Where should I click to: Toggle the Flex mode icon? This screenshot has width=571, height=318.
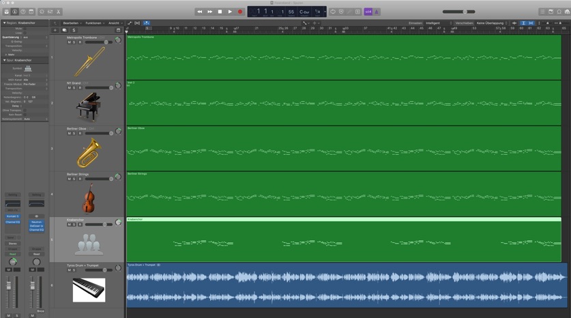[137, 23]
